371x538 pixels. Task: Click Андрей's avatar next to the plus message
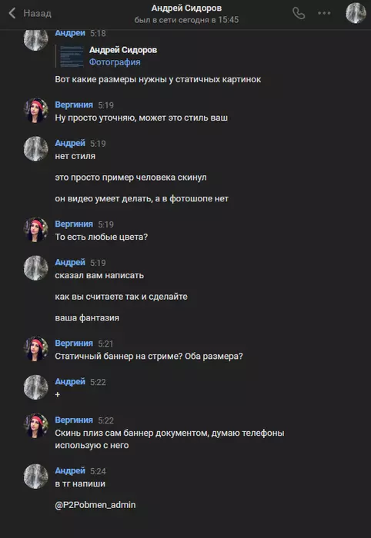coord(35,387)
